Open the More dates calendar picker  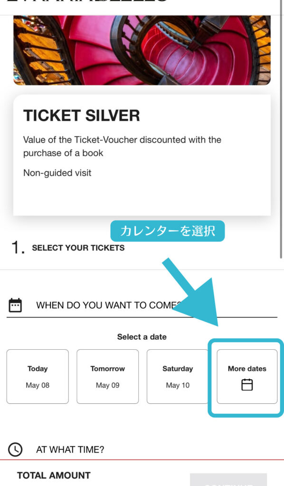coord(247,376)
